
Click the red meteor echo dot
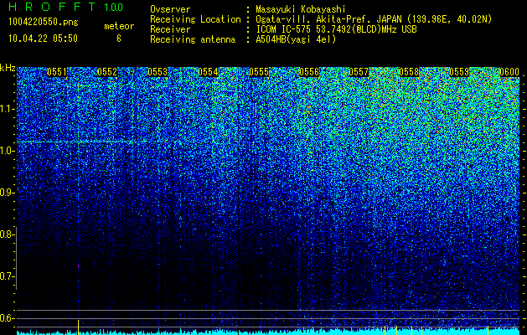(78, 266)
